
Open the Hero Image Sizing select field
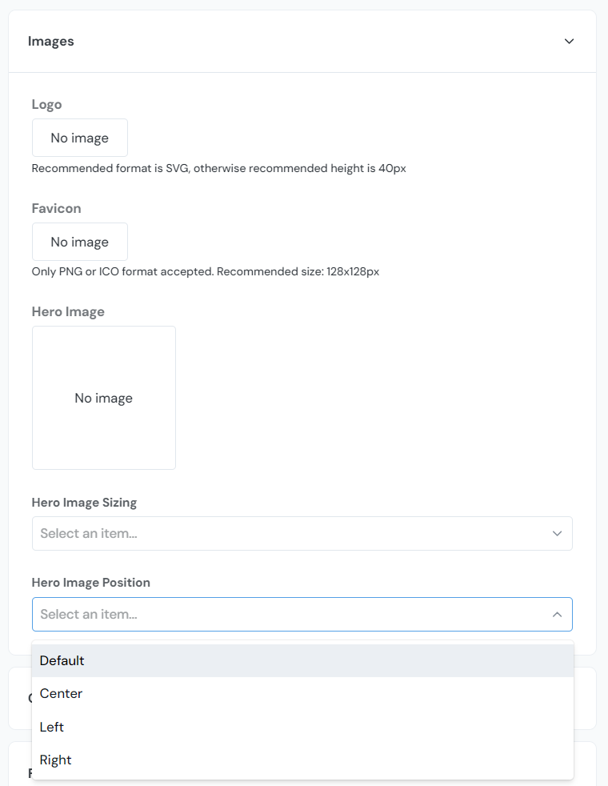coord(302,533)
